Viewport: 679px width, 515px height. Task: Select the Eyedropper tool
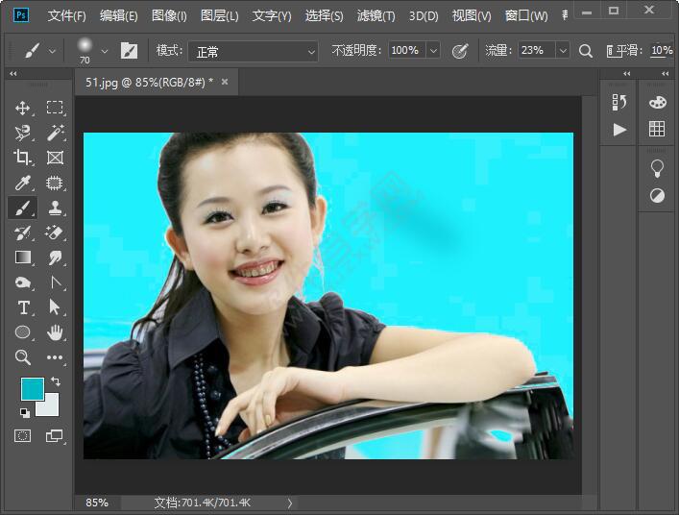(23, 183)
